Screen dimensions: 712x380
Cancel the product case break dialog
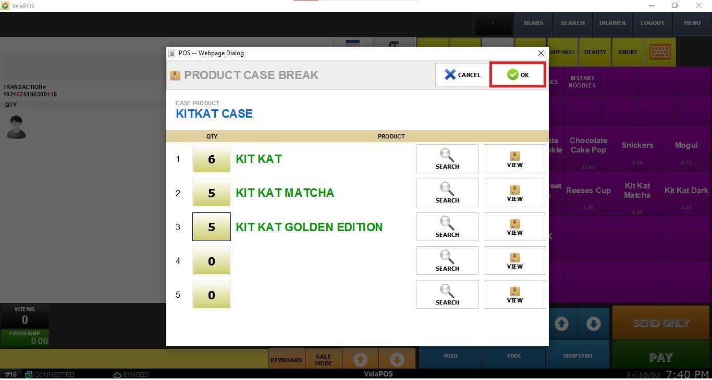click(x=462, y=75)
